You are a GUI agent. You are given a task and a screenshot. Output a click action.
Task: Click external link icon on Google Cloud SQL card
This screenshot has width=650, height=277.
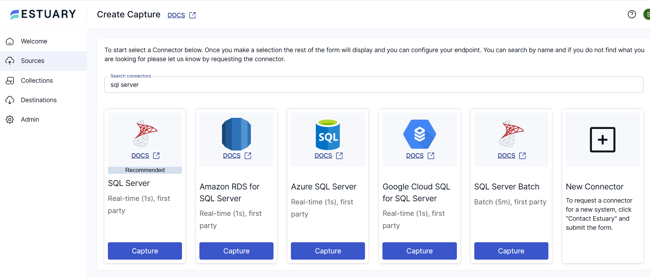431,156
